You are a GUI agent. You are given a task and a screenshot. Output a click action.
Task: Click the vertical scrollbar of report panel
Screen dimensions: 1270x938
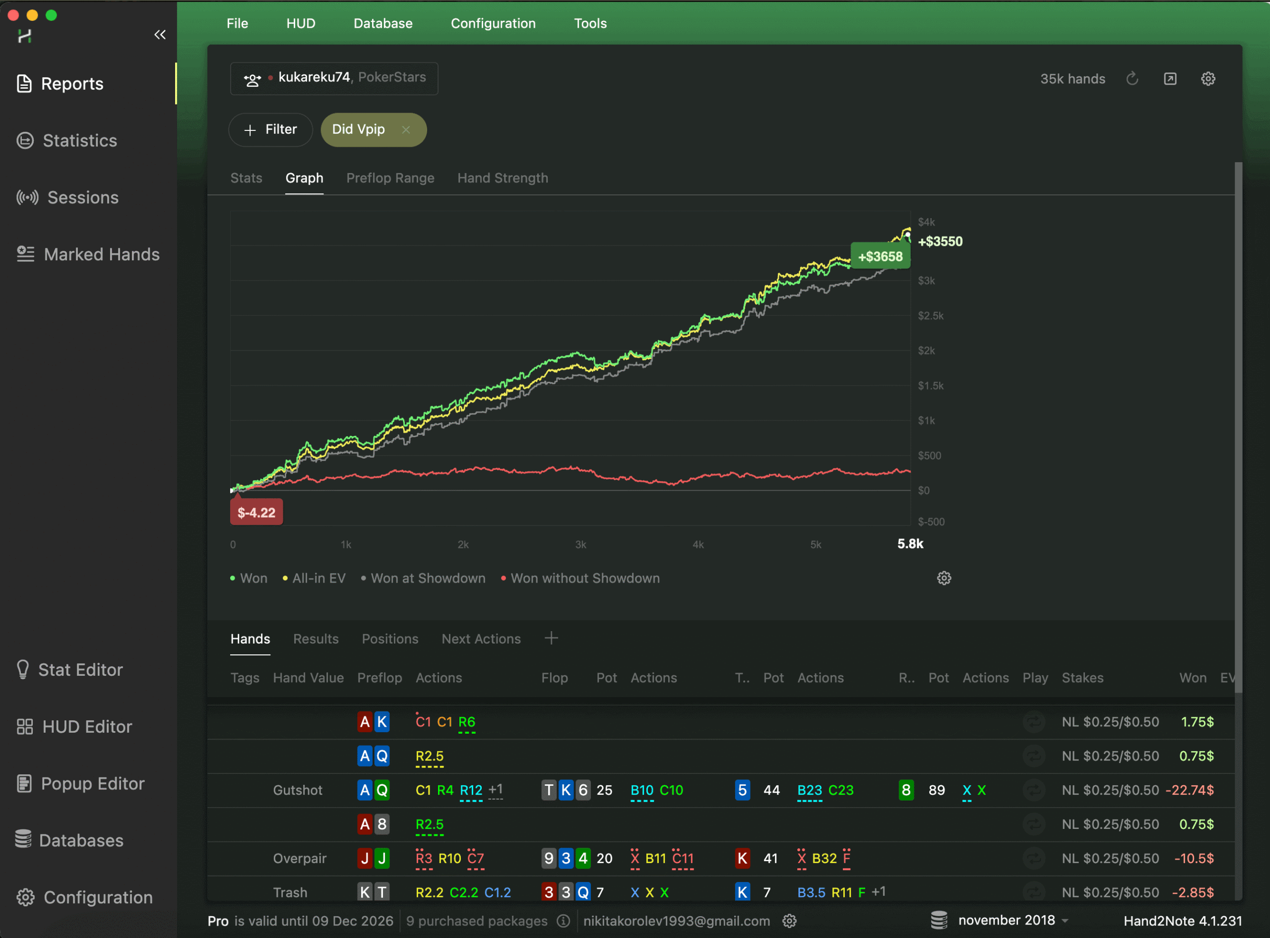(x=1238, y=426)
